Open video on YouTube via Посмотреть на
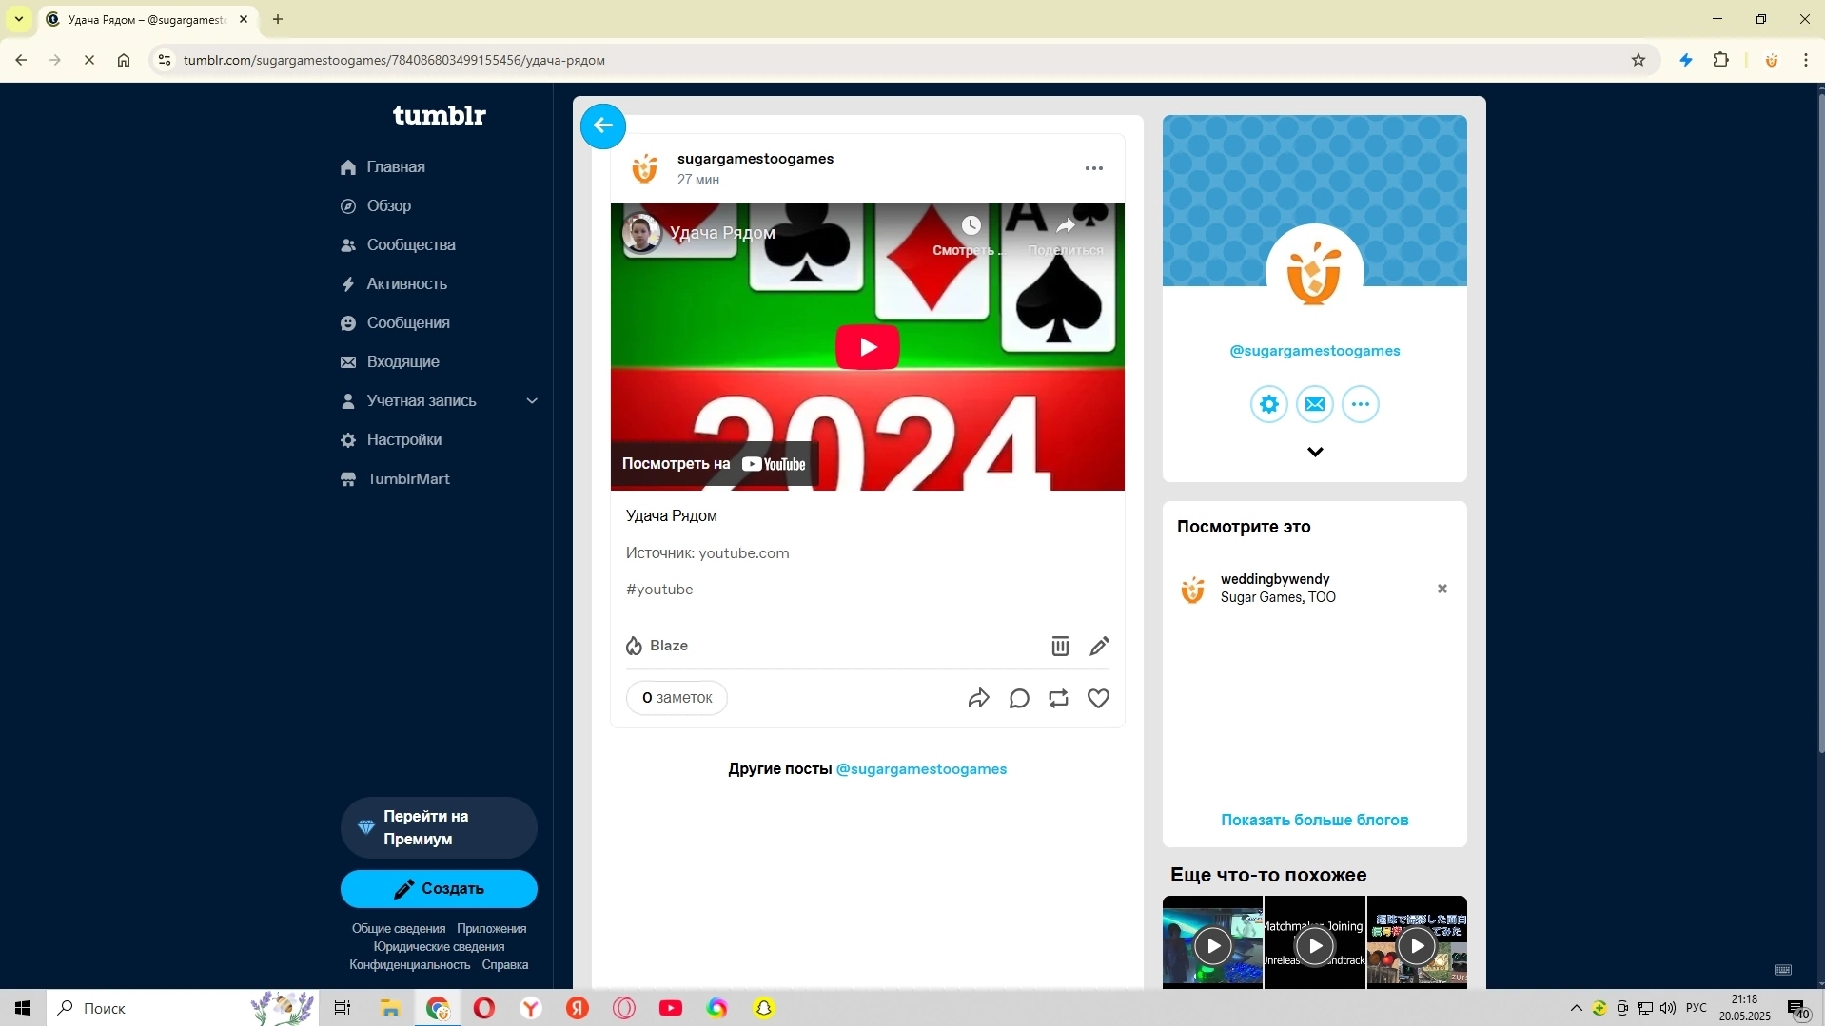This screenshot has height=1026, width=1825. [x=714, y=464]
